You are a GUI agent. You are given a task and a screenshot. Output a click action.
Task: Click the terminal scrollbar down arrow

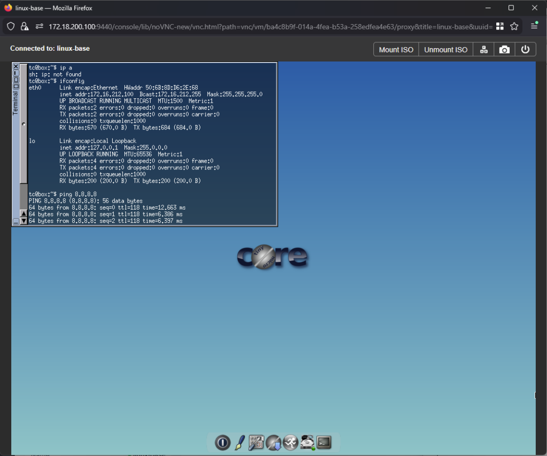(24, 221)
